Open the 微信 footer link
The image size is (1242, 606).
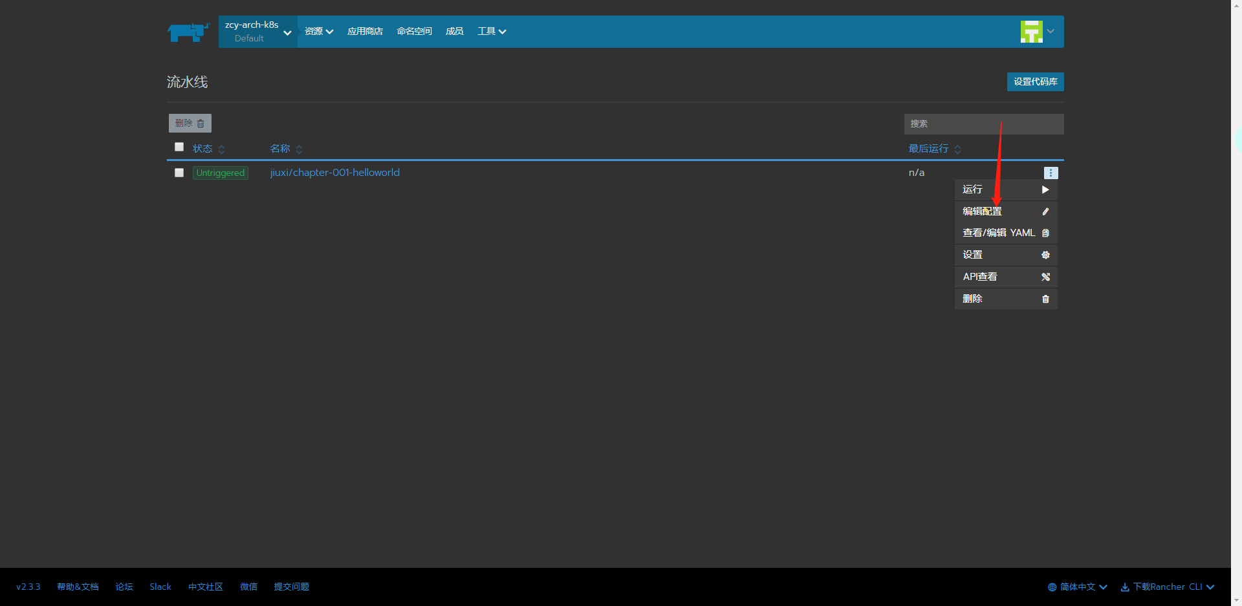(x=248, y=587)
